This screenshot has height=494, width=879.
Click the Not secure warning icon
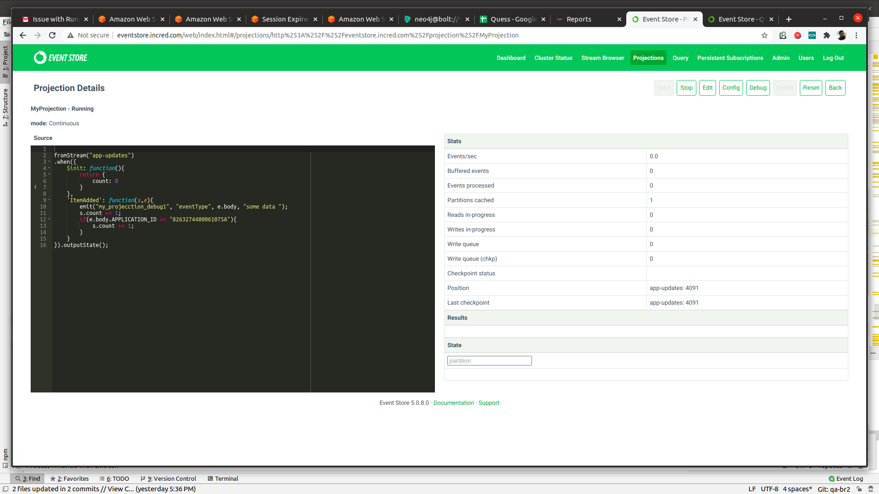pyautogui.click(x=71, y=35)
